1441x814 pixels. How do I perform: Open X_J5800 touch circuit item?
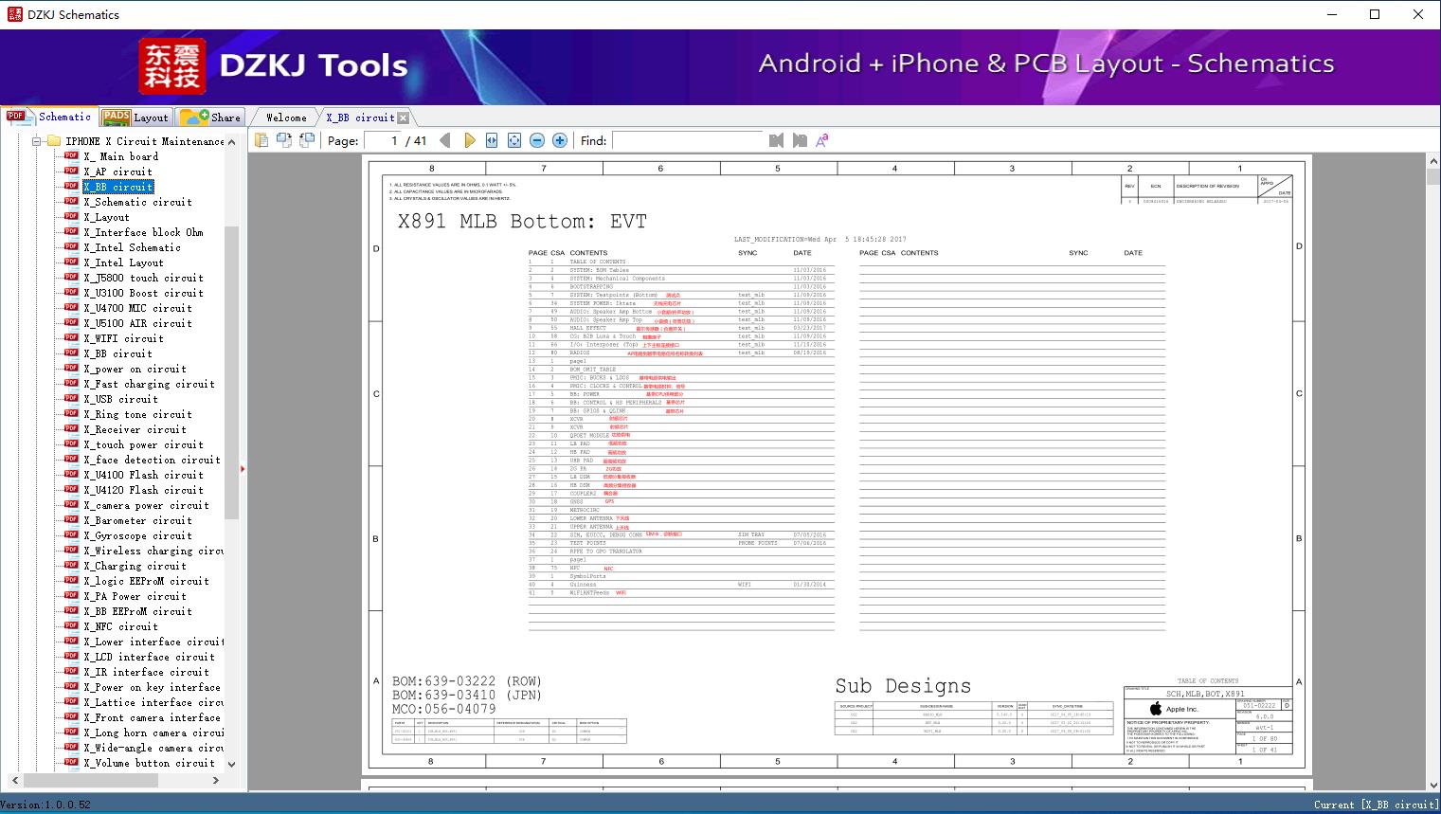(143, 278)
